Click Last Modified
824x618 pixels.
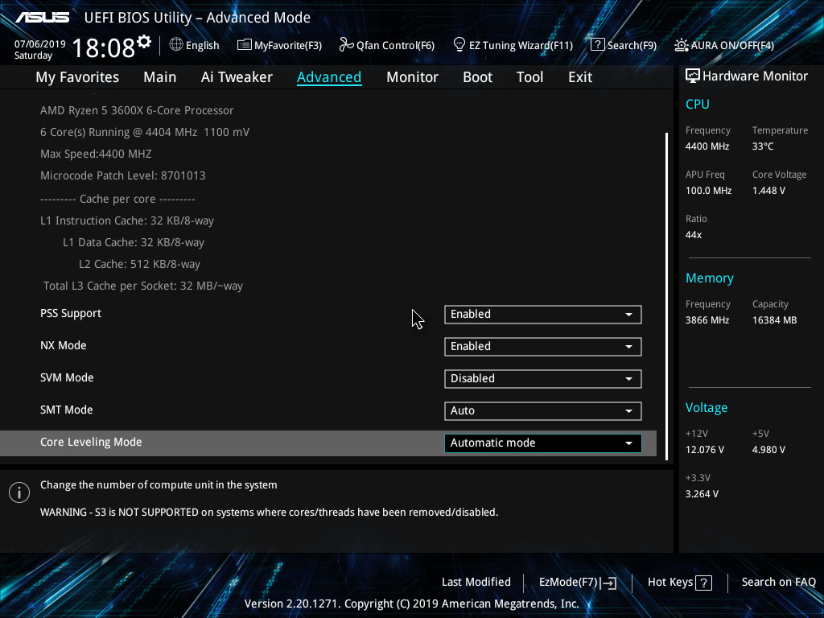point(476,582)
